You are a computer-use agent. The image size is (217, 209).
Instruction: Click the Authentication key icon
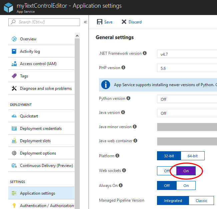[14, 205]
